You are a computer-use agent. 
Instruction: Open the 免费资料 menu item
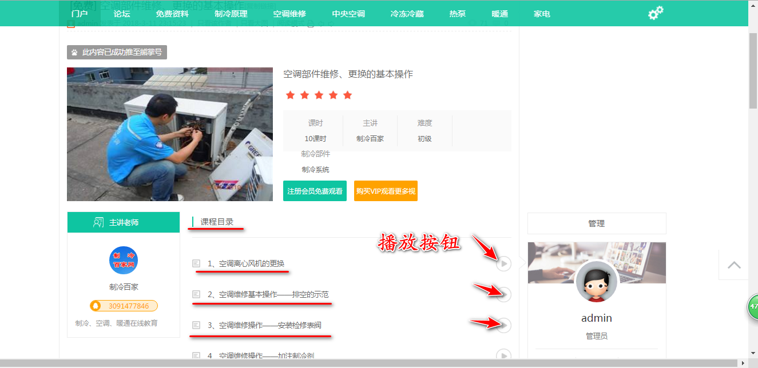coord(172,14)
